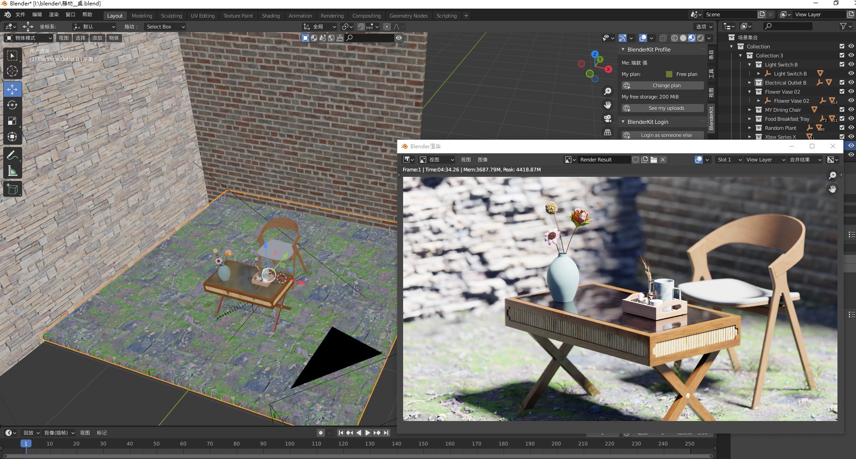The image size is (856, 459).
Task: Click frame 100 on the timeline
Action: (x=290, y=444)
